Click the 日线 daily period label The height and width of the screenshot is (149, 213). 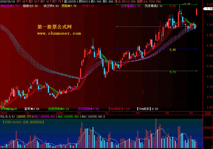tap(208, 113)
